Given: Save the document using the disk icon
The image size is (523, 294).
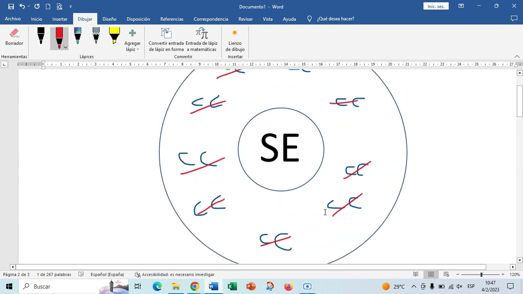Looking at the screenshot, I should pyautogui.click(x=11, y=7).
